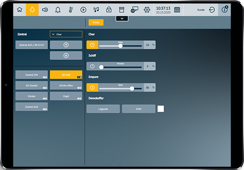The height and width of the screenshot is (170, 244).
Task: Activate the Kirche offen scene
Action: [x=66, y=86]
